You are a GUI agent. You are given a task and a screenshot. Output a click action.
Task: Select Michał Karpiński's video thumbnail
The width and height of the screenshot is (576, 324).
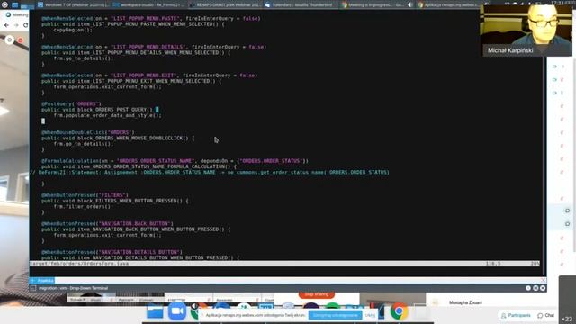pos(527,31)
